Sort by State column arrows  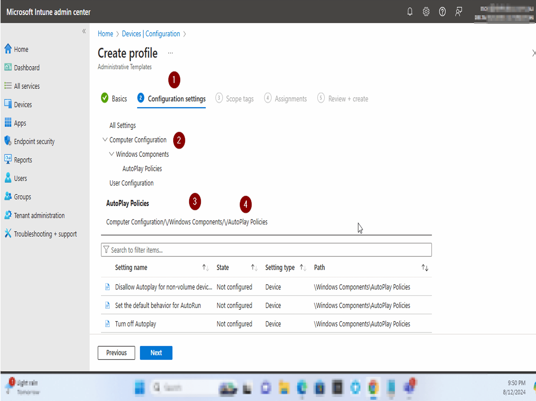click(254, 268)
